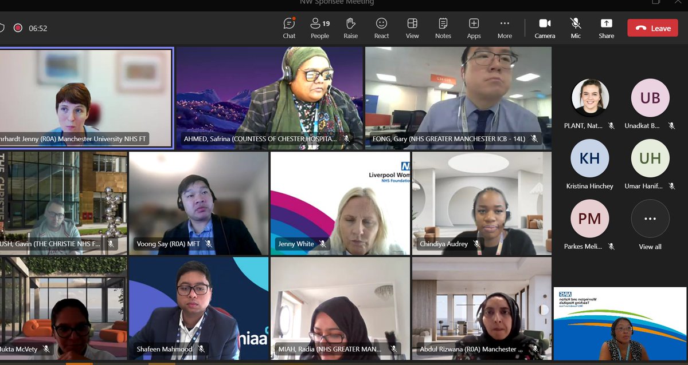Click muted mic icon beside FONG, Gary
688x365 pixels.
pyautogui.click(x=534, y=138)
